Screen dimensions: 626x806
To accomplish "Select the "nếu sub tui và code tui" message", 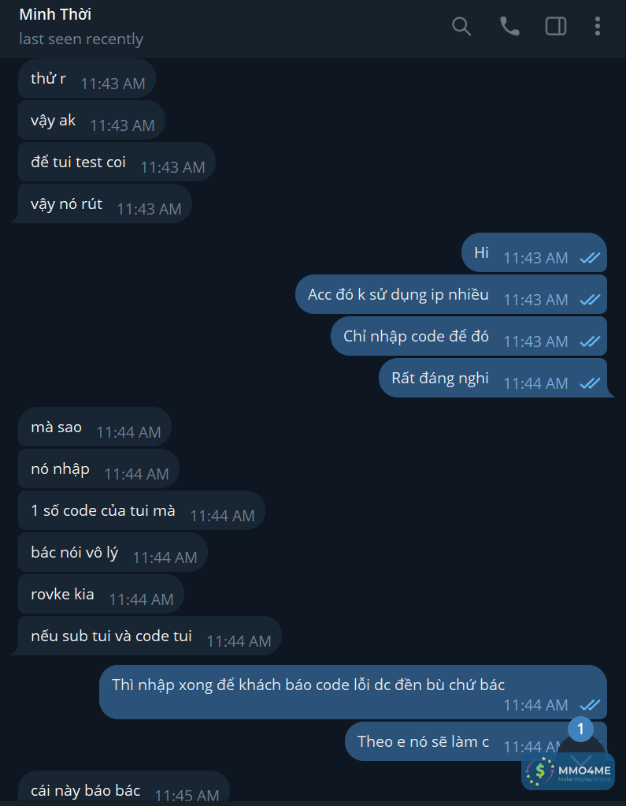I will (x=111, y=636).
